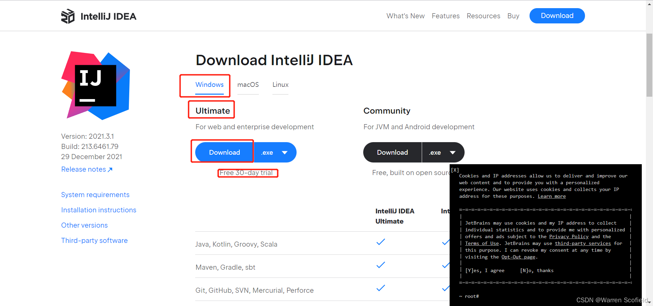The image size is (653, 306).
Task: Open the Terms of Use link
Action: pyautogui.click(x=482, y=244)
